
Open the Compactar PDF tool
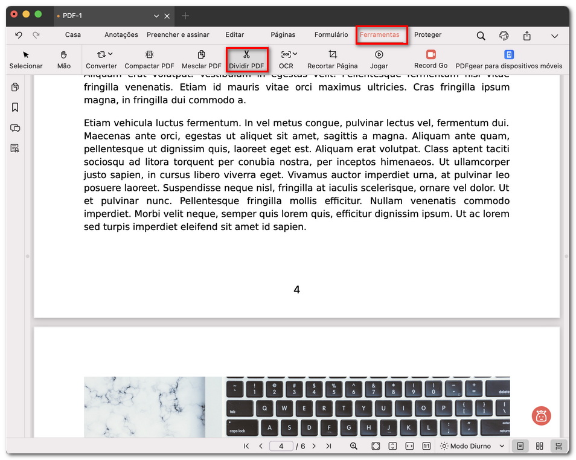[149, 59]
